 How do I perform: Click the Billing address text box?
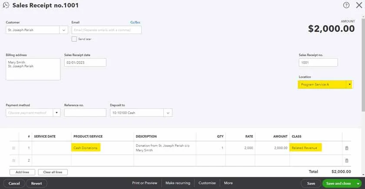(x=33, y=69)
